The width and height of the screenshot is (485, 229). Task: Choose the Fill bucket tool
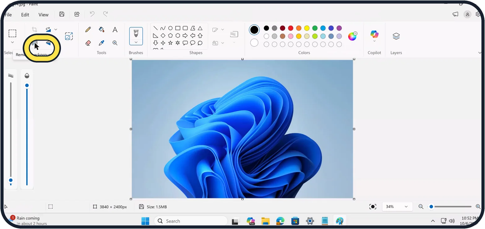101,29
